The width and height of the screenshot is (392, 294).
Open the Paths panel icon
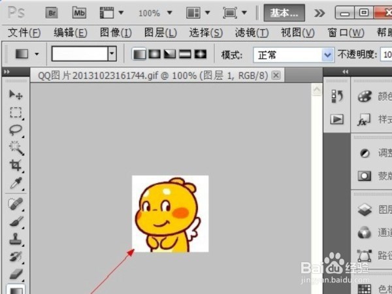pos(365,255)
